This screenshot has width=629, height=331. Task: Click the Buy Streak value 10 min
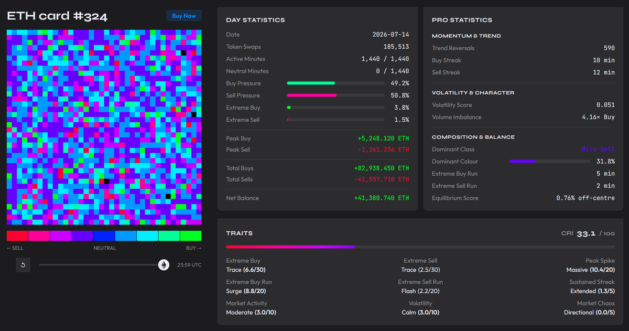click(604, 60)
